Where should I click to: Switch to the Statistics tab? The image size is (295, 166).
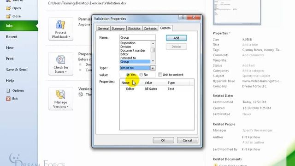pos(134,29)
